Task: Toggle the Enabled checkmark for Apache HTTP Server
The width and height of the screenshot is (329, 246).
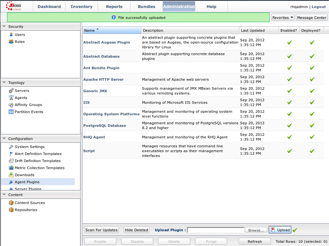Action: [x=289, y=79]
